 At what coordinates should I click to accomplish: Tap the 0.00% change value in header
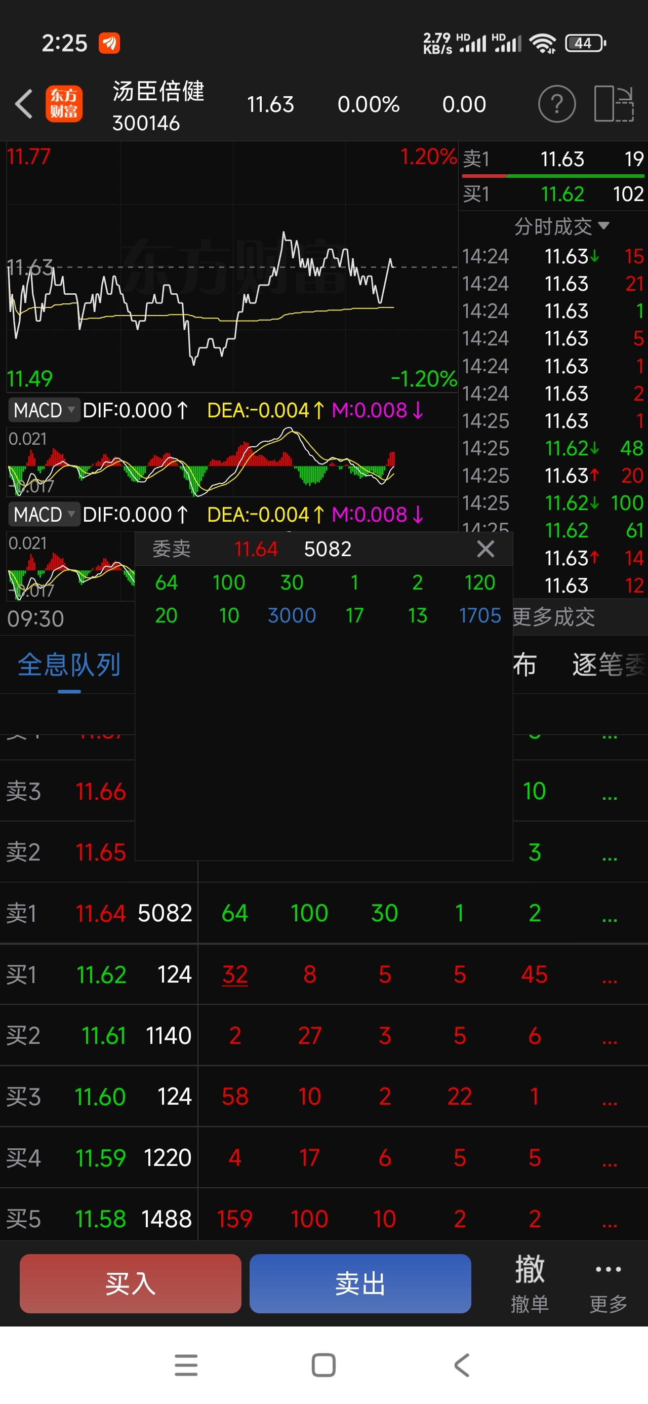[369, 104]
